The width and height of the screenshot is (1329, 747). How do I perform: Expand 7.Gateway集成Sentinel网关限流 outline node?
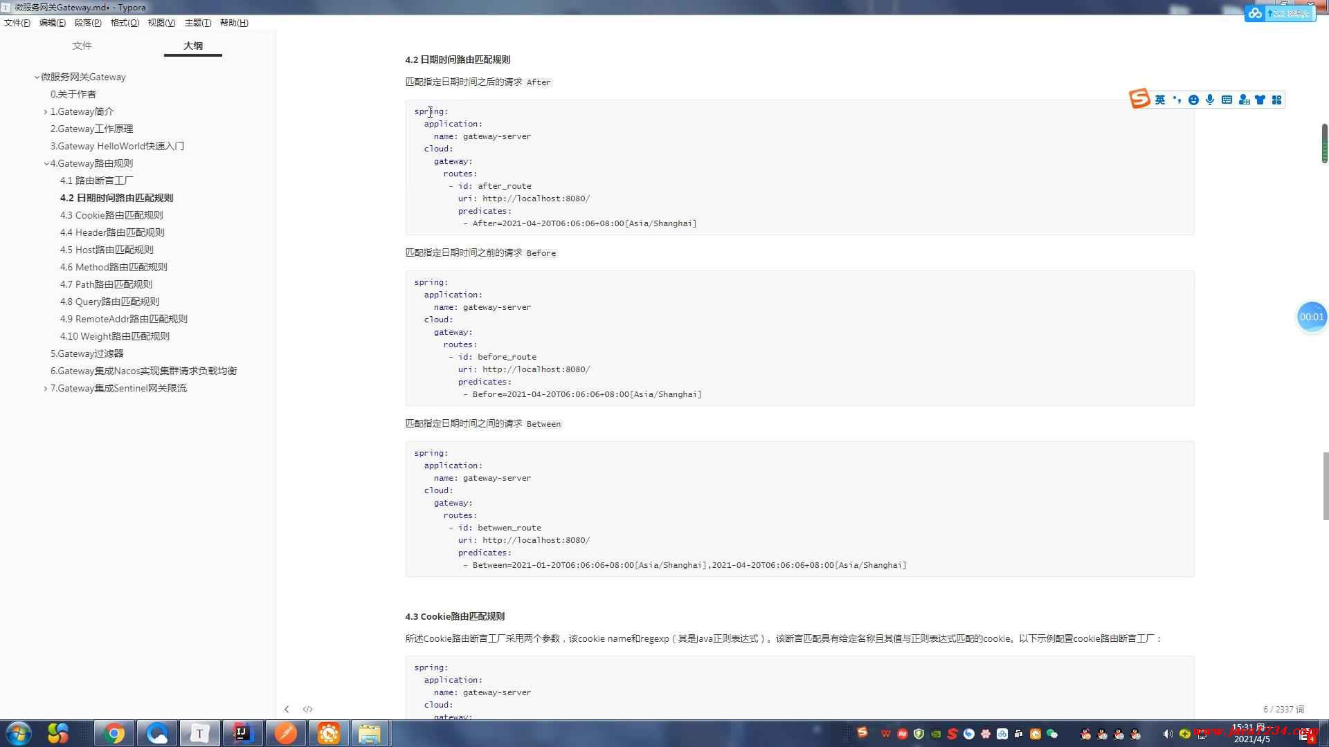46,389
